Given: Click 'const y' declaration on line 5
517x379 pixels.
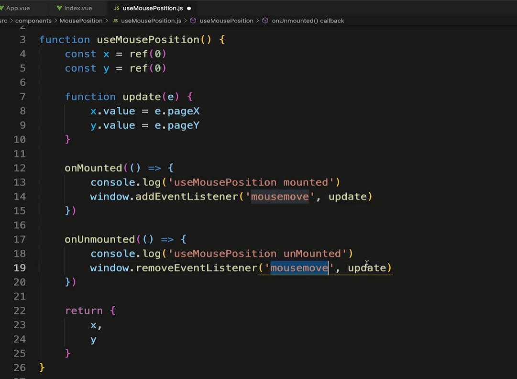Looking at the screenshot, I should tap(87, 68).
